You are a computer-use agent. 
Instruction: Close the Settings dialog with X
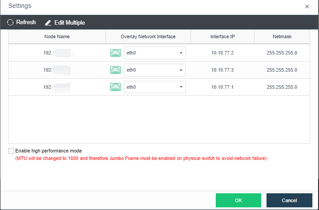[x=307, y=7]
